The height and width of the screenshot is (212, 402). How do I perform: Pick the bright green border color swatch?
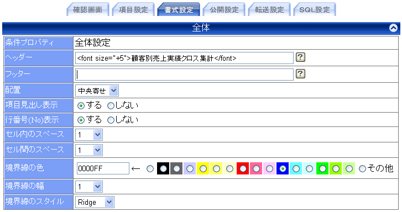[322, 168]
